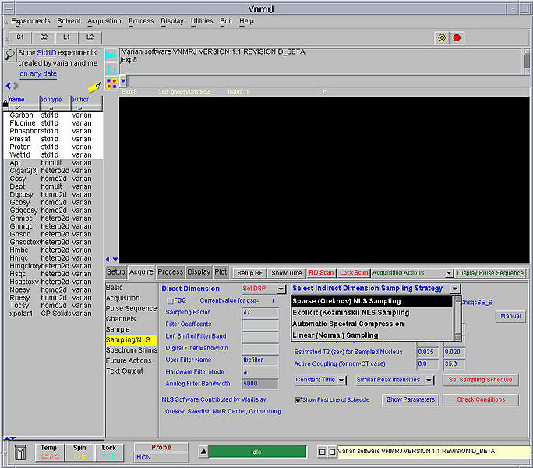This screenshot has width=533, height=468.
Task: Click the yellow tag icon above the list
Action: click(93, 87)
